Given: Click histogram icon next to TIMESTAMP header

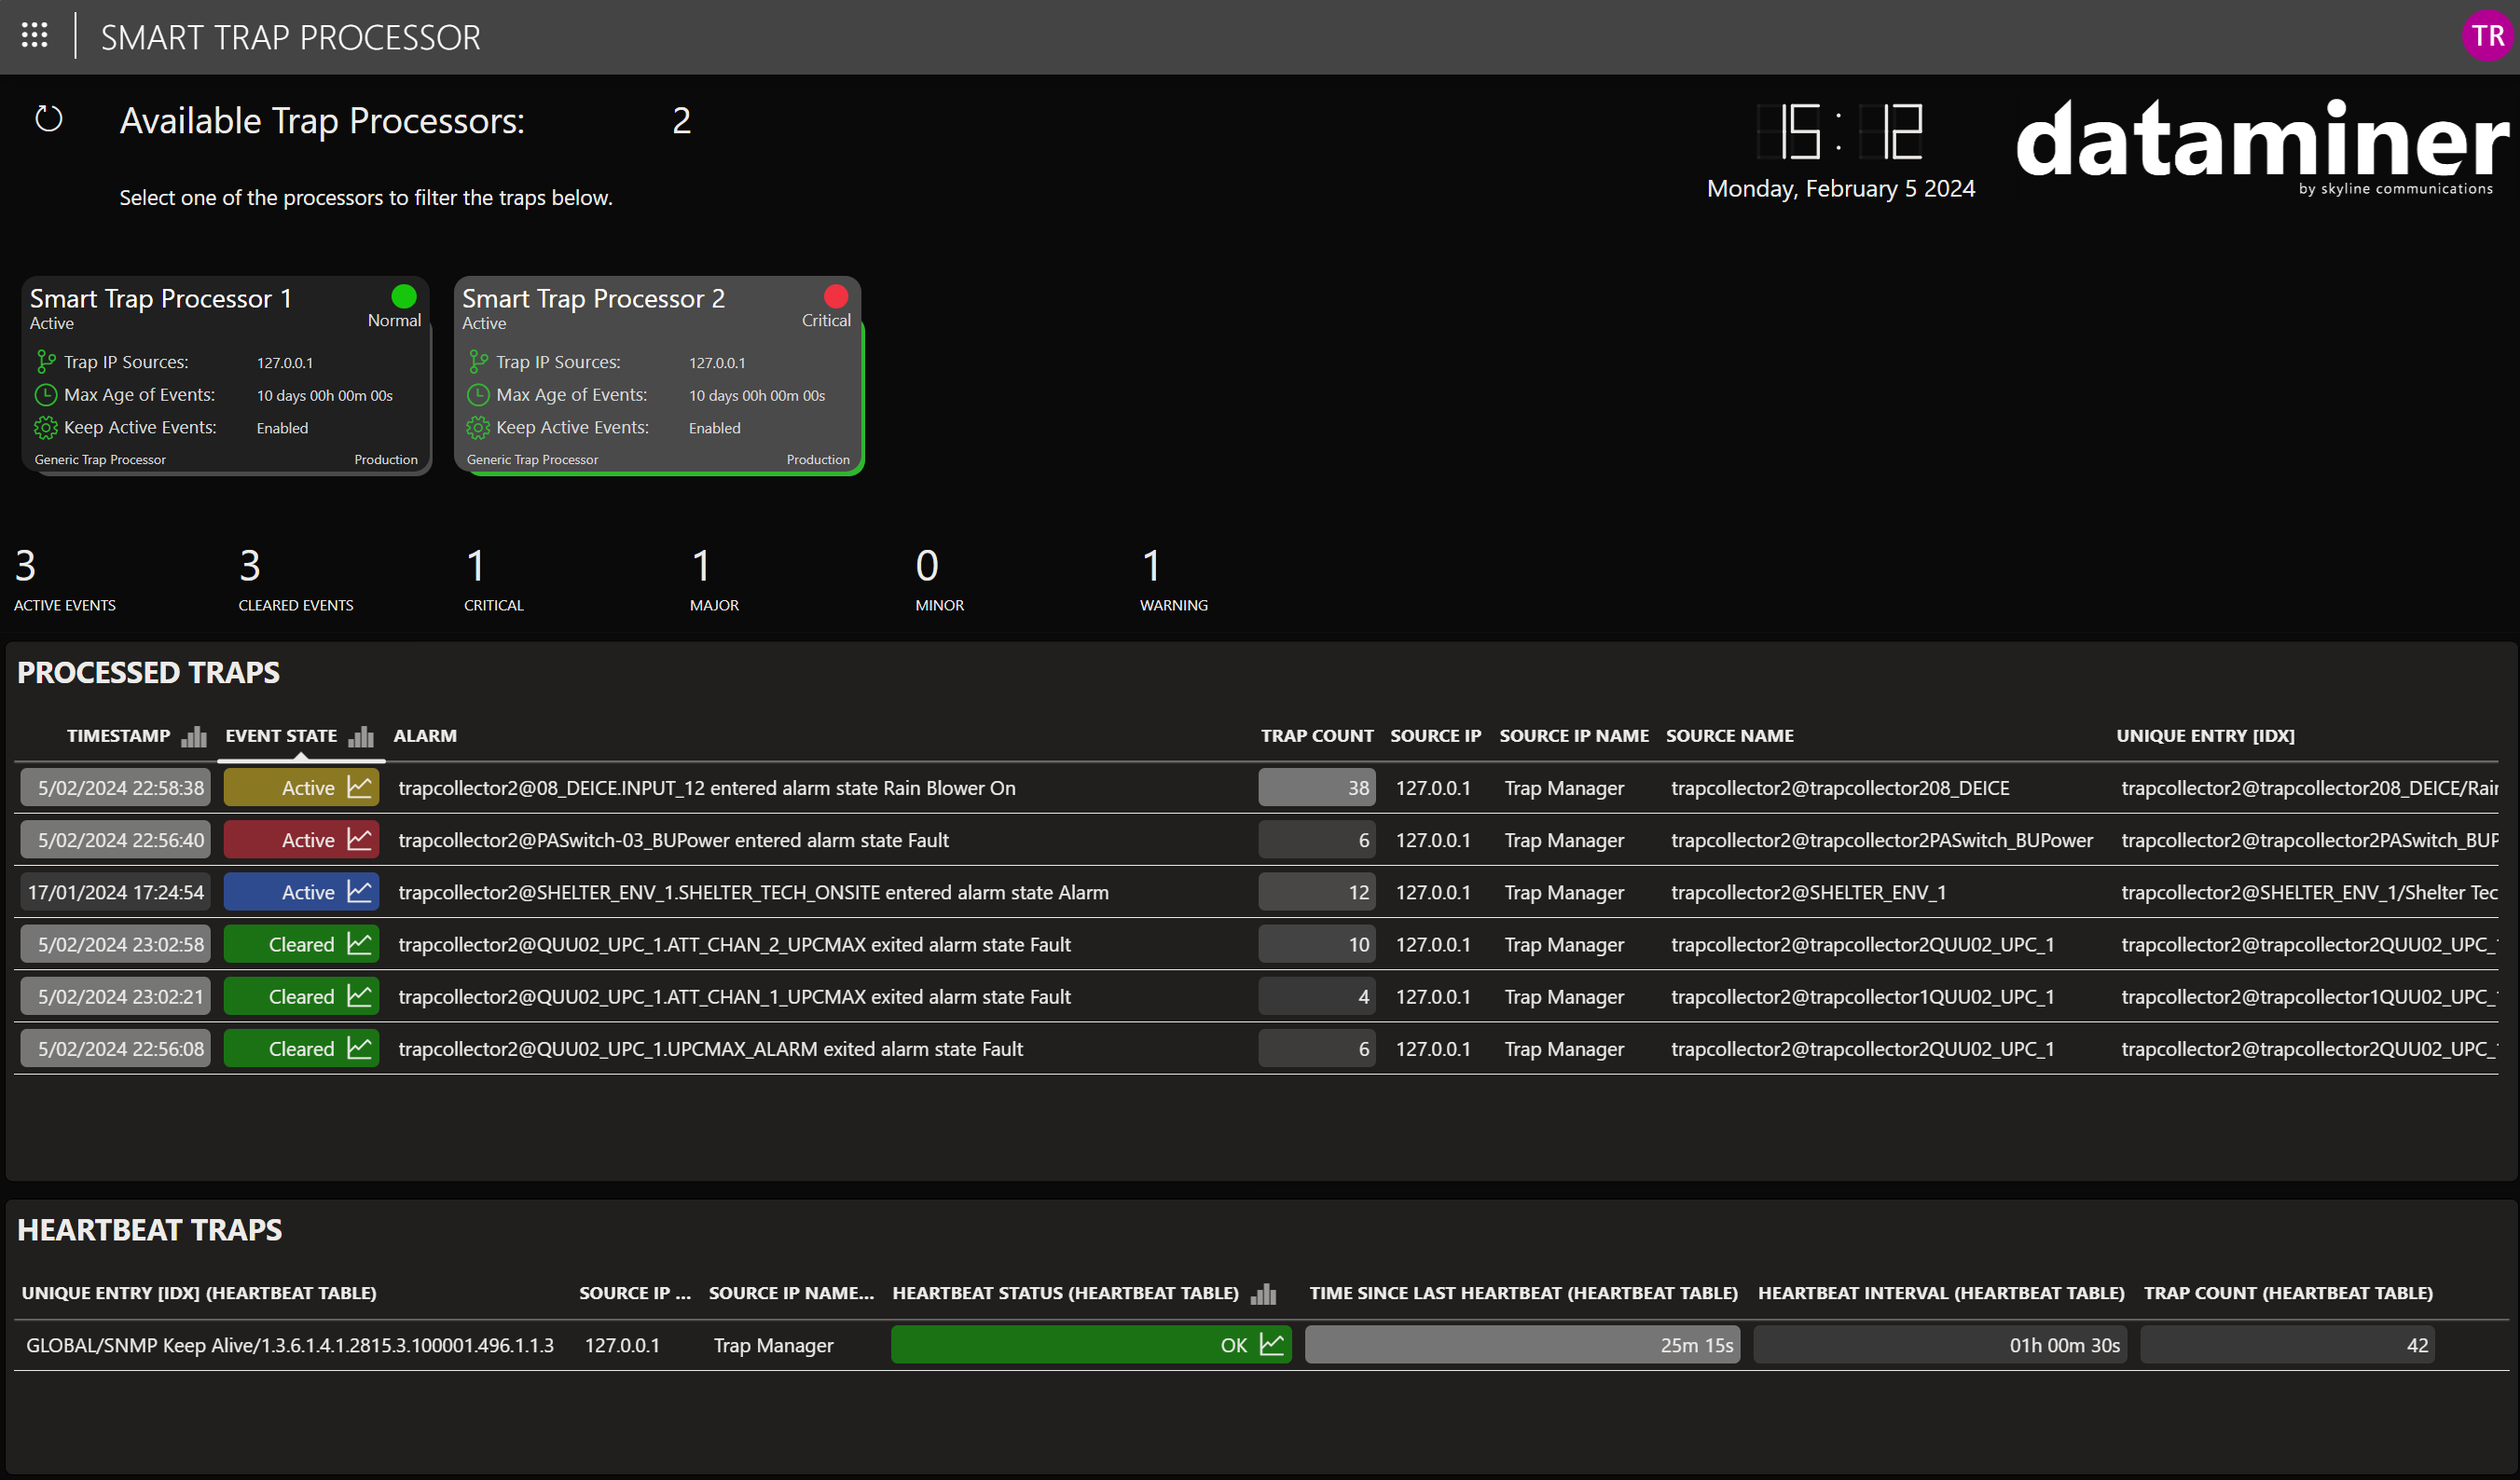Looking at the screenshot, I should pyautogui.click(x=194, y=737).
